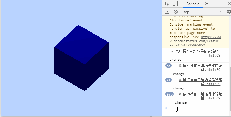Activate the inspect element picker icon

167,4
